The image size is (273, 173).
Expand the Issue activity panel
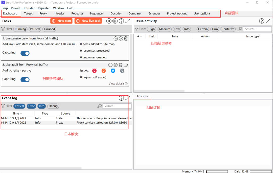pos(268,21)
